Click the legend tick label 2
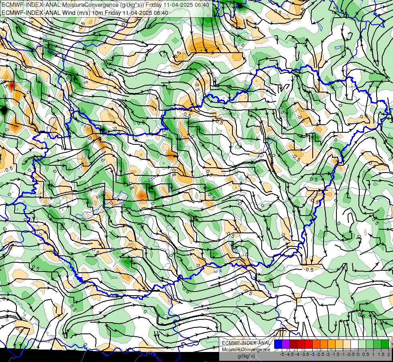 click(x=389, y=354)
